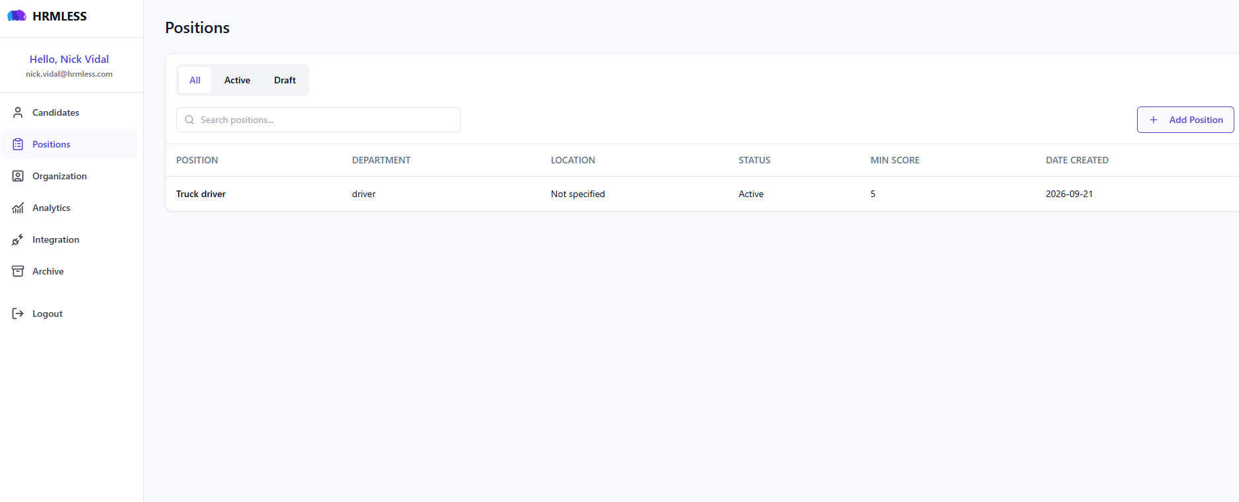Open the Truck driver position
Screen dimensions: 1239x502
point(201,194)
